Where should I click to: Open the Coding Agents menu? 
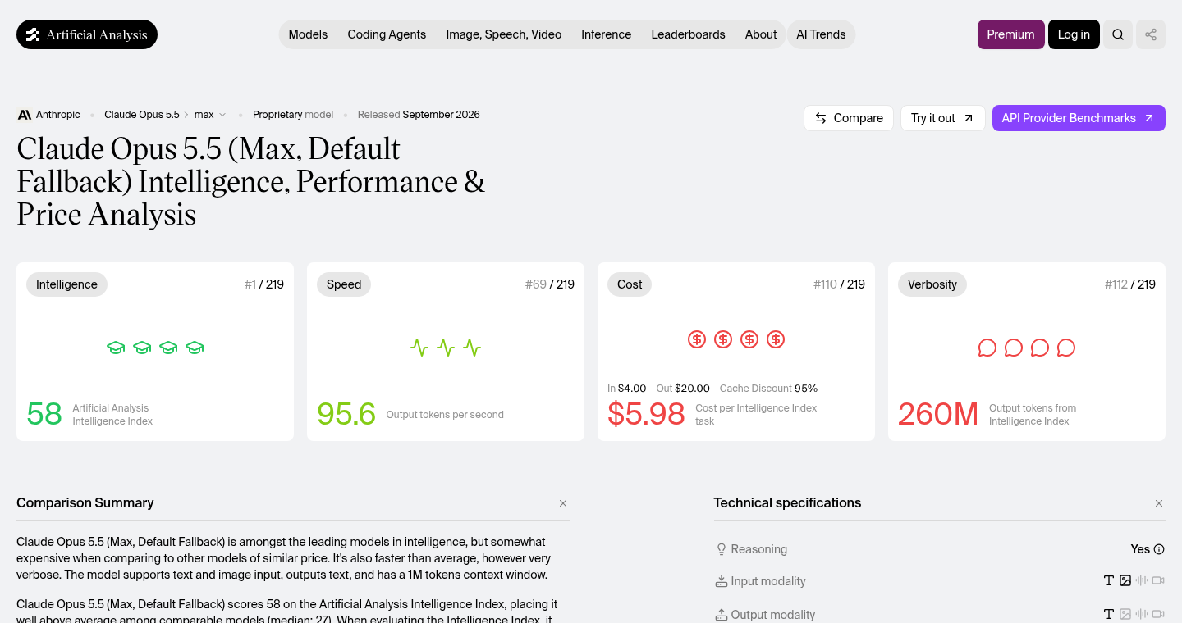(x=387, y=34)
